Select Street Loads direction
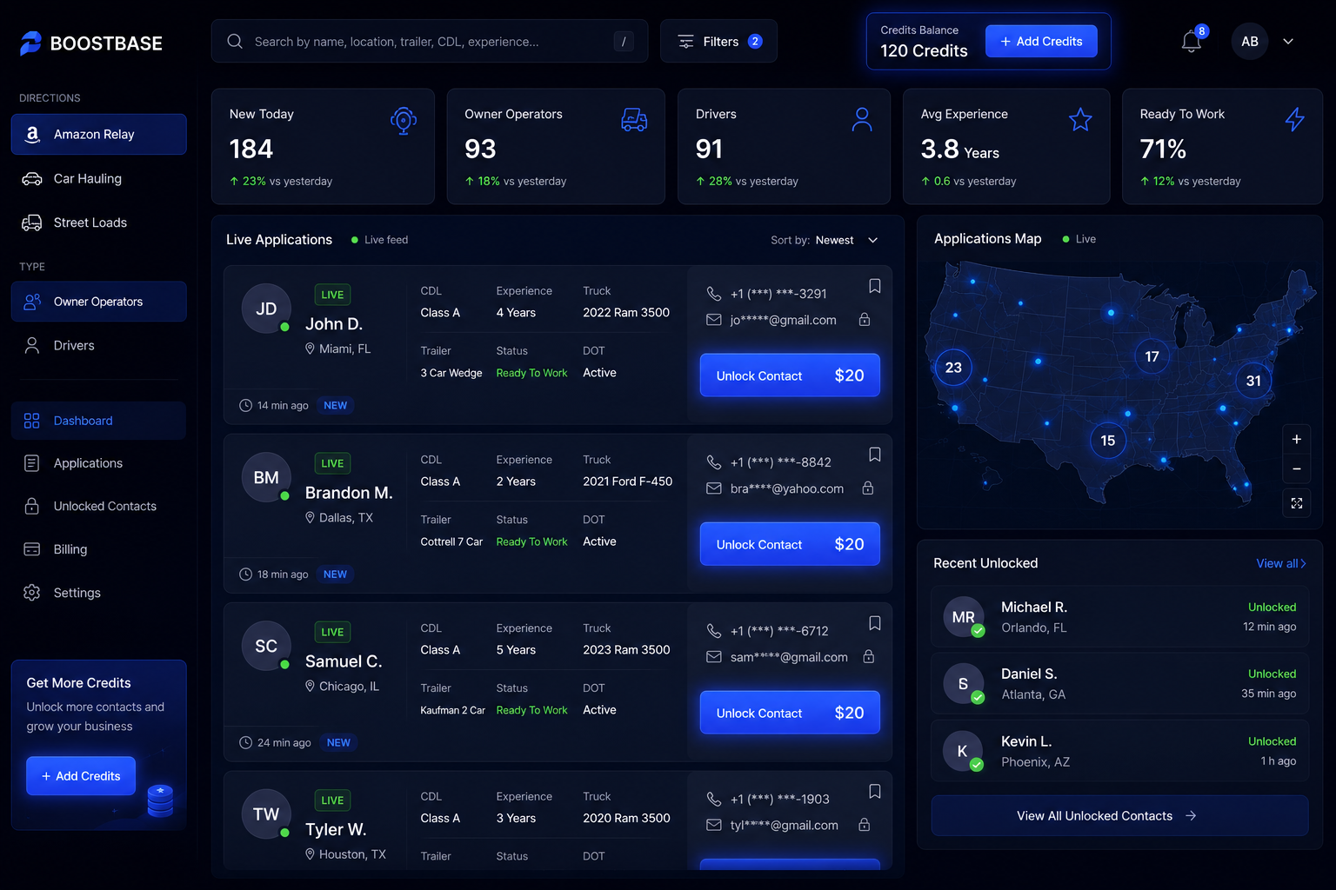The height and width of the screenshot is (890, 1336). coord(99,222)
